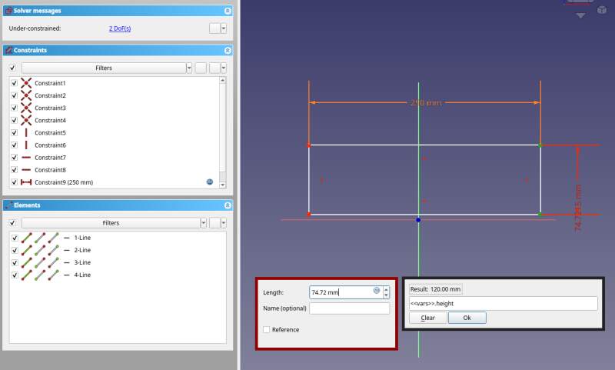Image resolution: width=615 pixels, height=370 pixels.
Task: Toggle the constraints filter master checkbox
Action: pos(12,68)
